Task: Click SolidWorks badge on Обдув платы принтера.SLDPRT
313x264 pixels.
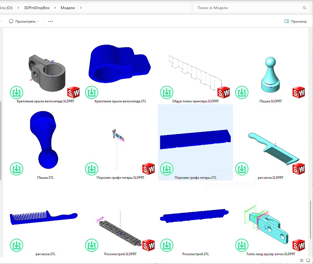Action: (223, 92)
